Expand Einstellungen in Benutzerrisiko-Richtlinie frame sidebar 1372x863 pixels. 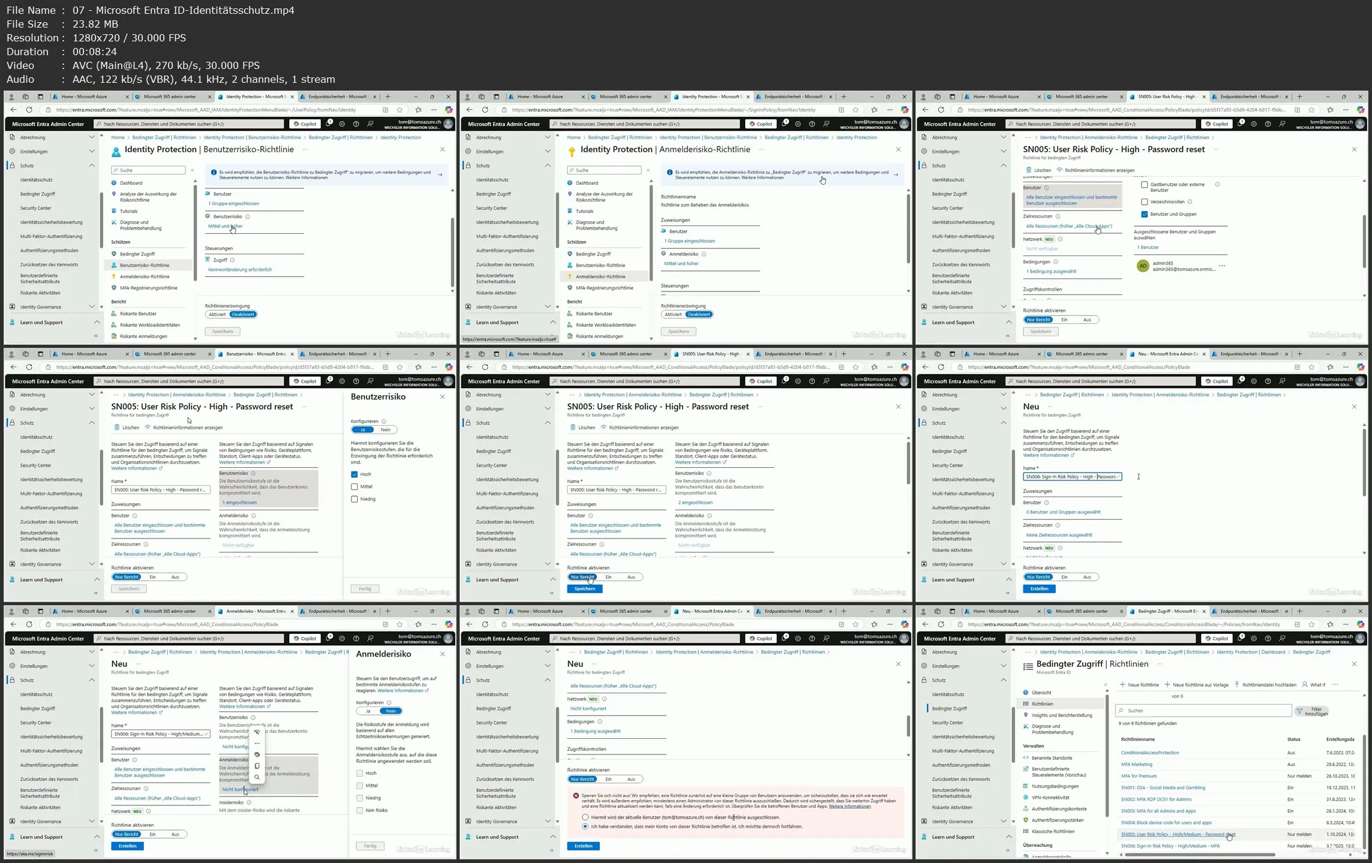click(91, 152)
